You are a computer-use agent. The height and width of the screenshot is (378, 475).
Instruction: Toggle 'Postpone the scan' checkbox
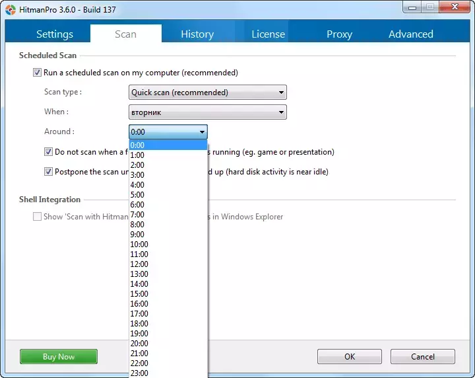(x=48, y=172)
